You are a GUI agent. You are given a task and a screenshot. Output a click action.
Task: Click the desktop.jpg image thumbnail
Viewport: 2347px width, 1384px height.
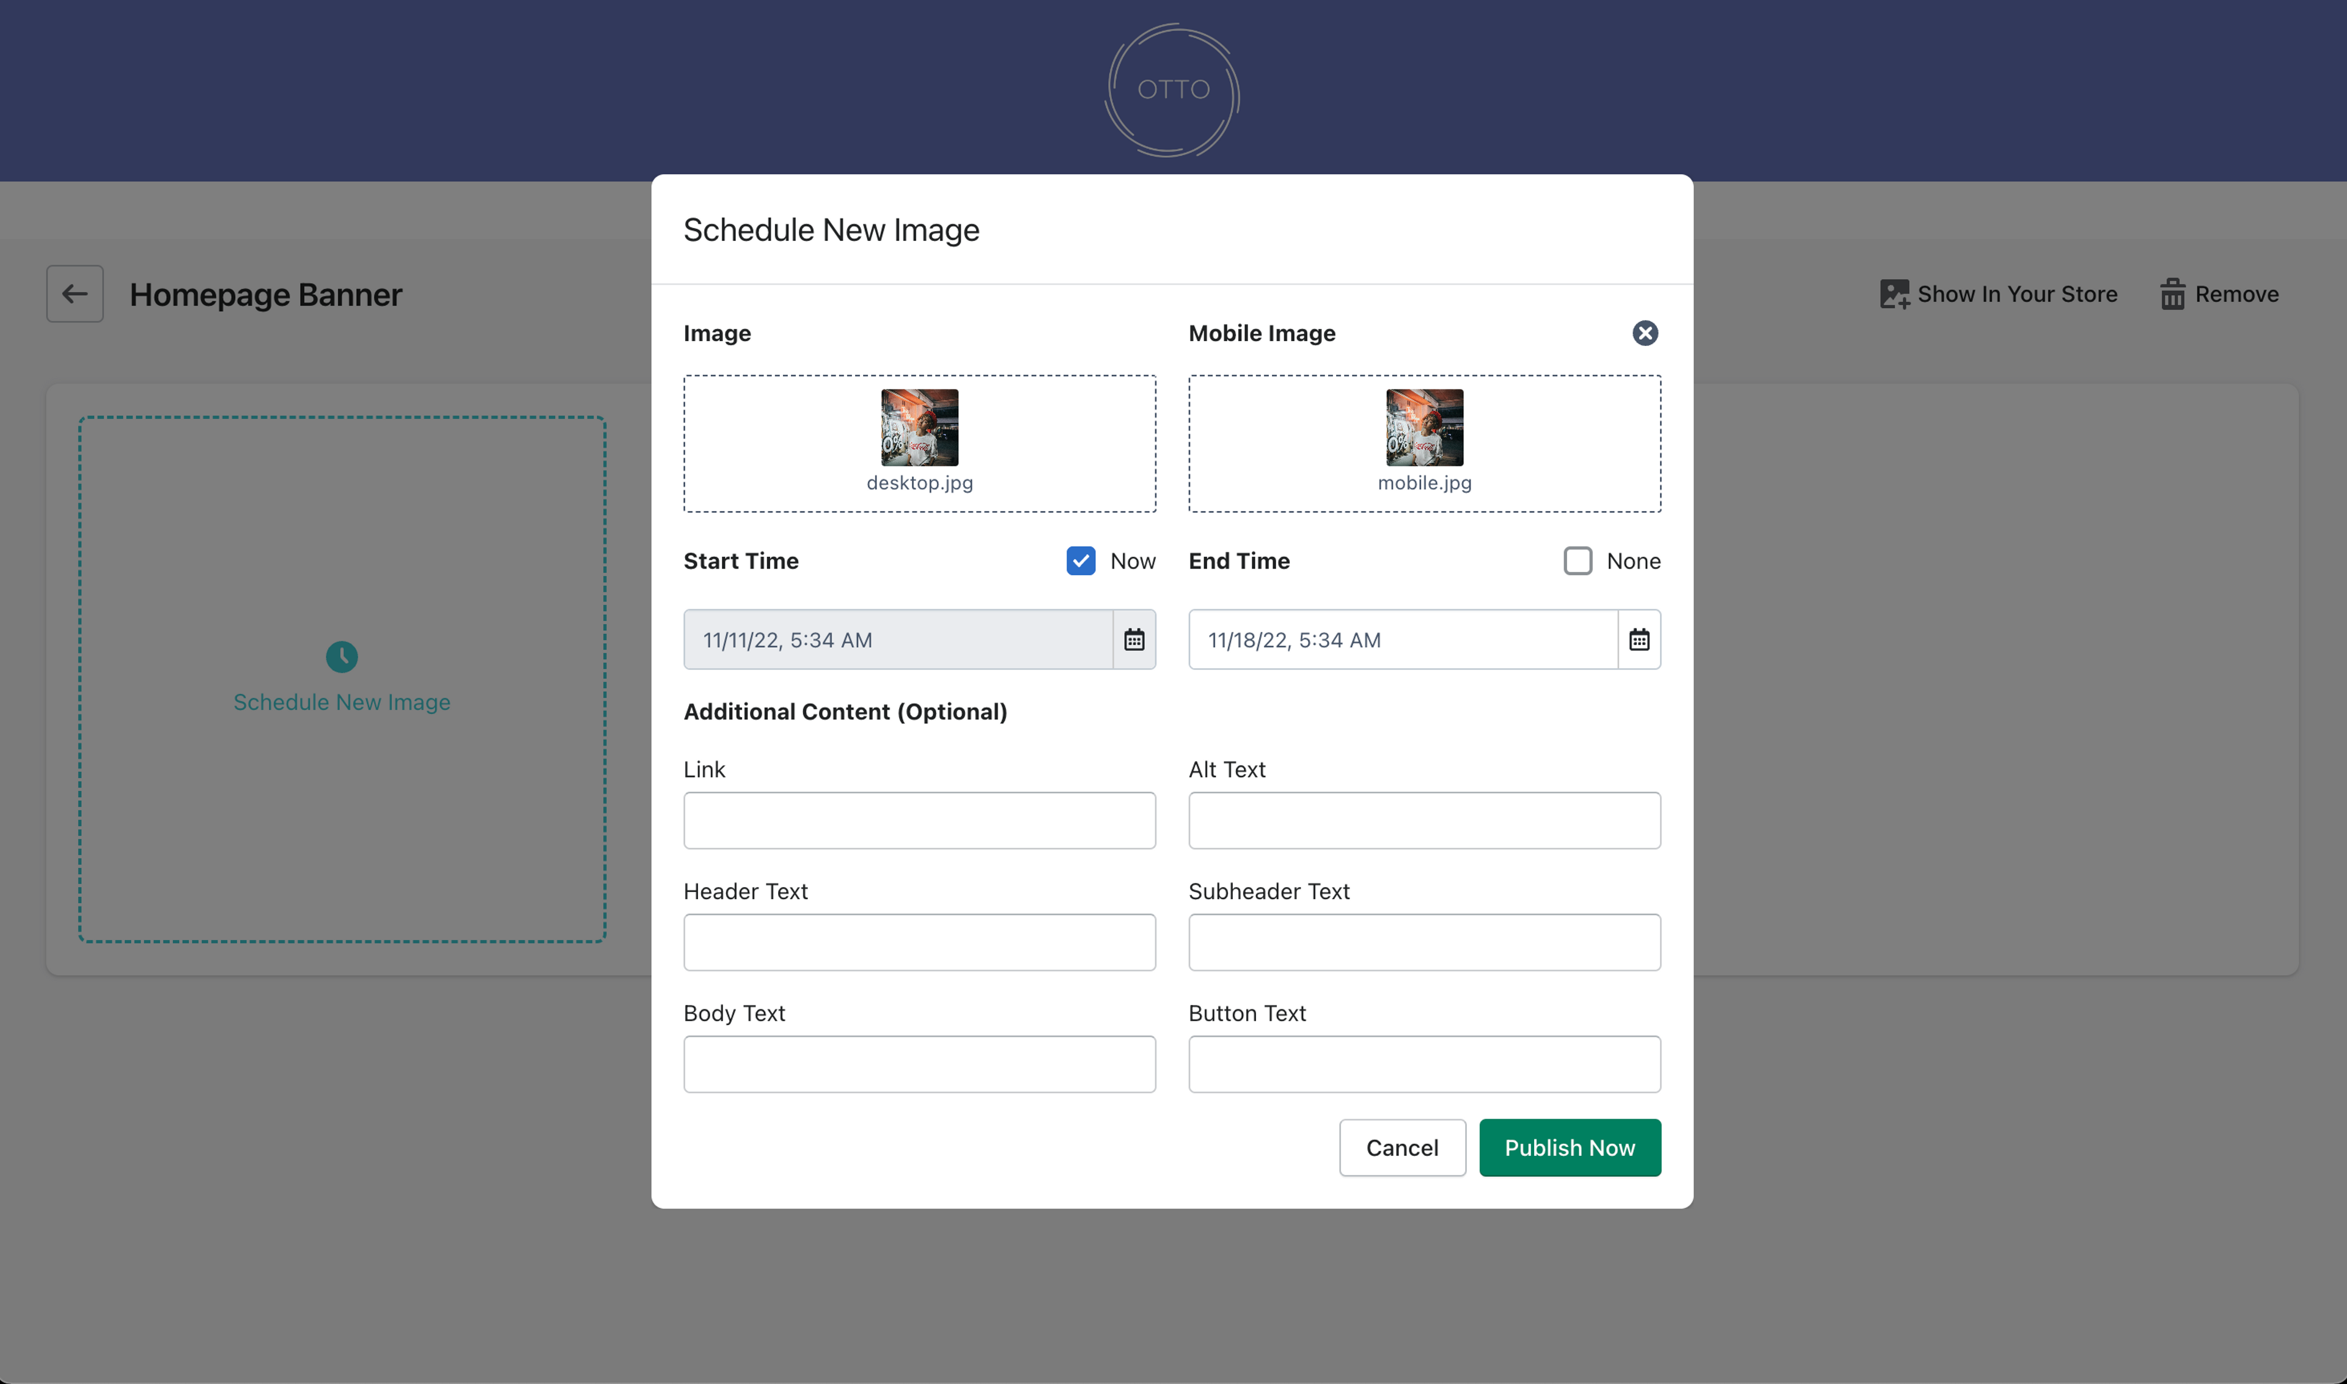(919, 427)
